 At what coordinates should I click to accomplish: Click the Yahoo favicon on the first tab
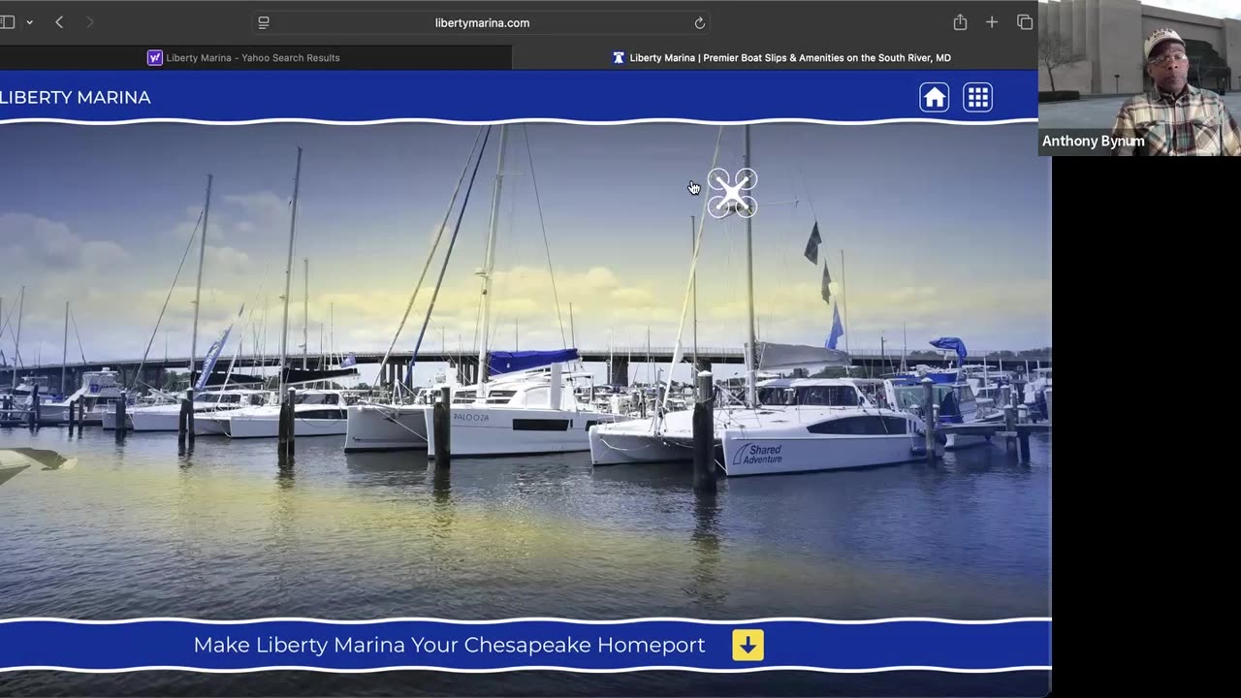pos(154,57)
